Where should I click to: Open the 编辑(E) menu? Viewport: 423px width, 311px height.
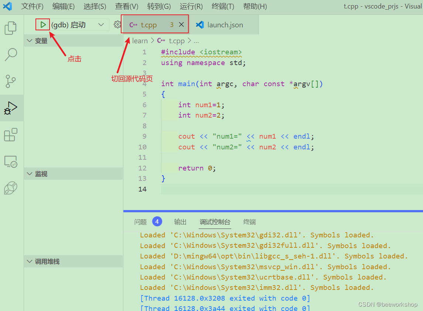point(64,6)
